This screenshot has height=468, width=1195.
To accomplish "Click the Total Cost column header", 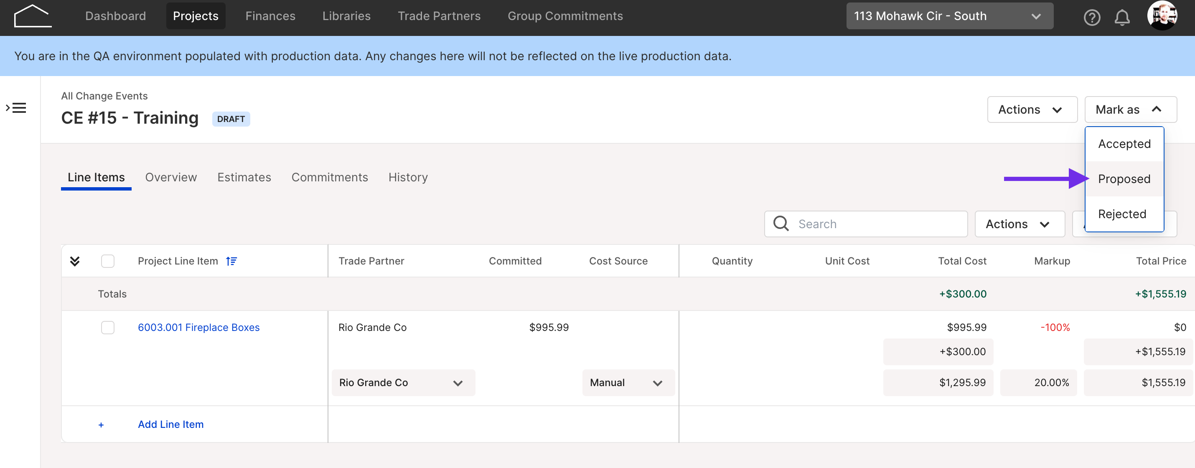I will [962, 261].
